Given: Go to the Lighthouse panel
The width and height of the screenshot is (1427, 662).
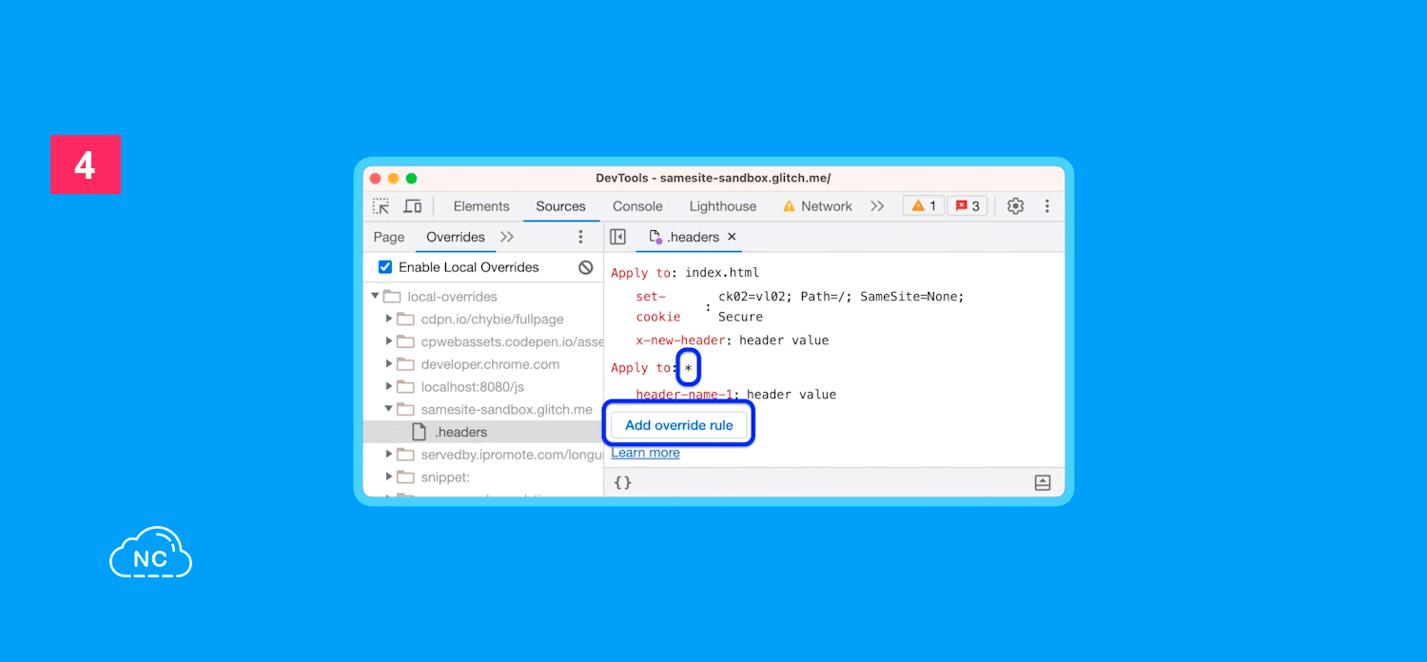Looking at the screenshot, I should tap(723, 206).
